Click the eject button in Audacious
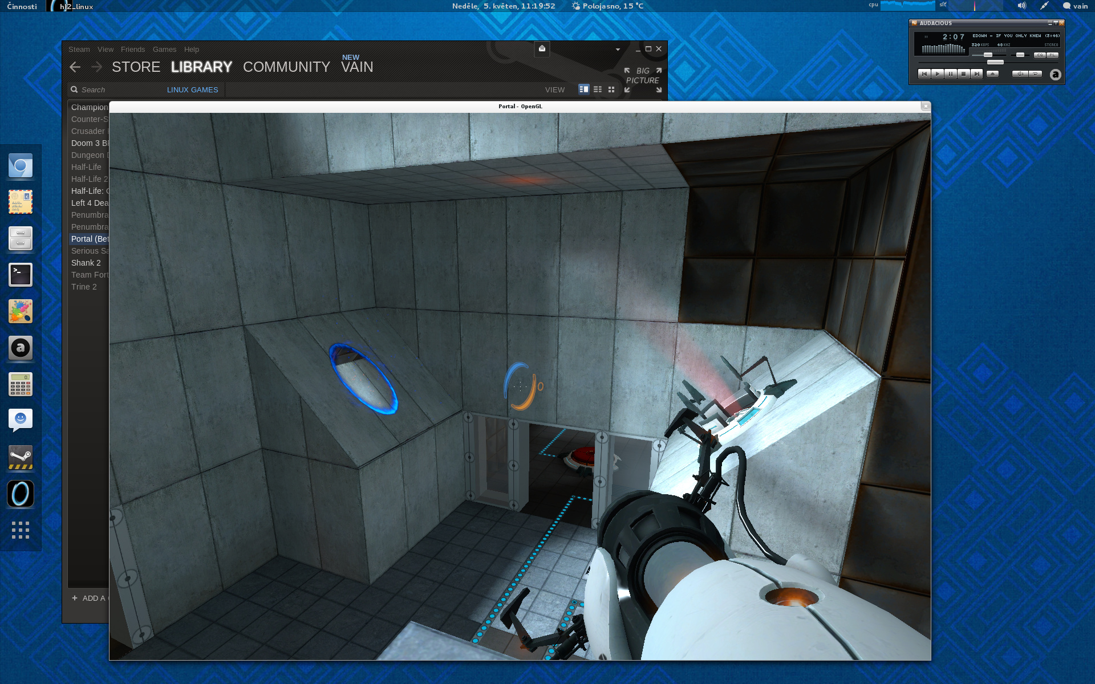This screenshot has height=684, width=1095. pos(993,74)
